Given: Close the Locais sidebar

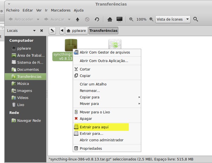Looking at the screenshot, I should point(41,31).
